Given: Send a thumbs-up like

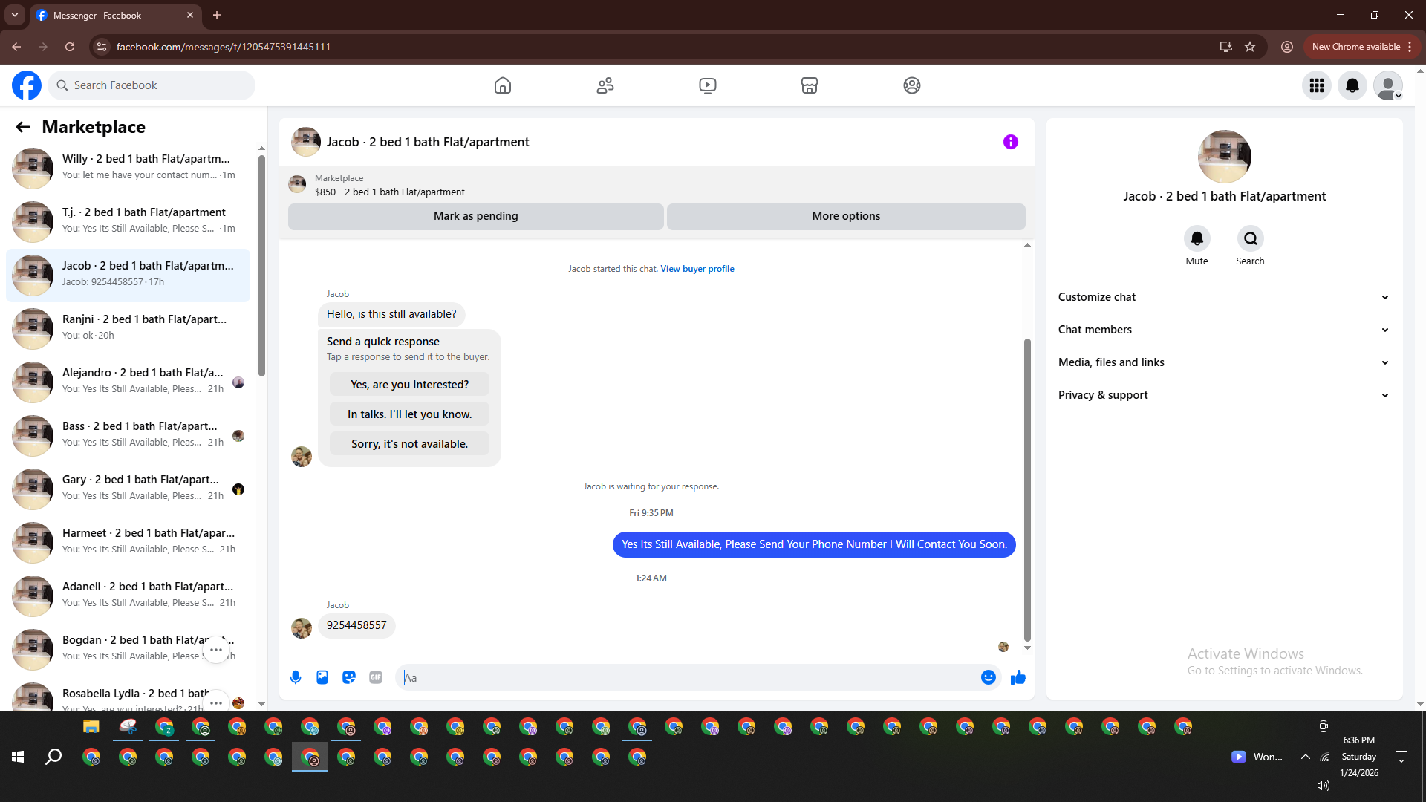Looking at the screenshot, I should tap(1018, 677).
